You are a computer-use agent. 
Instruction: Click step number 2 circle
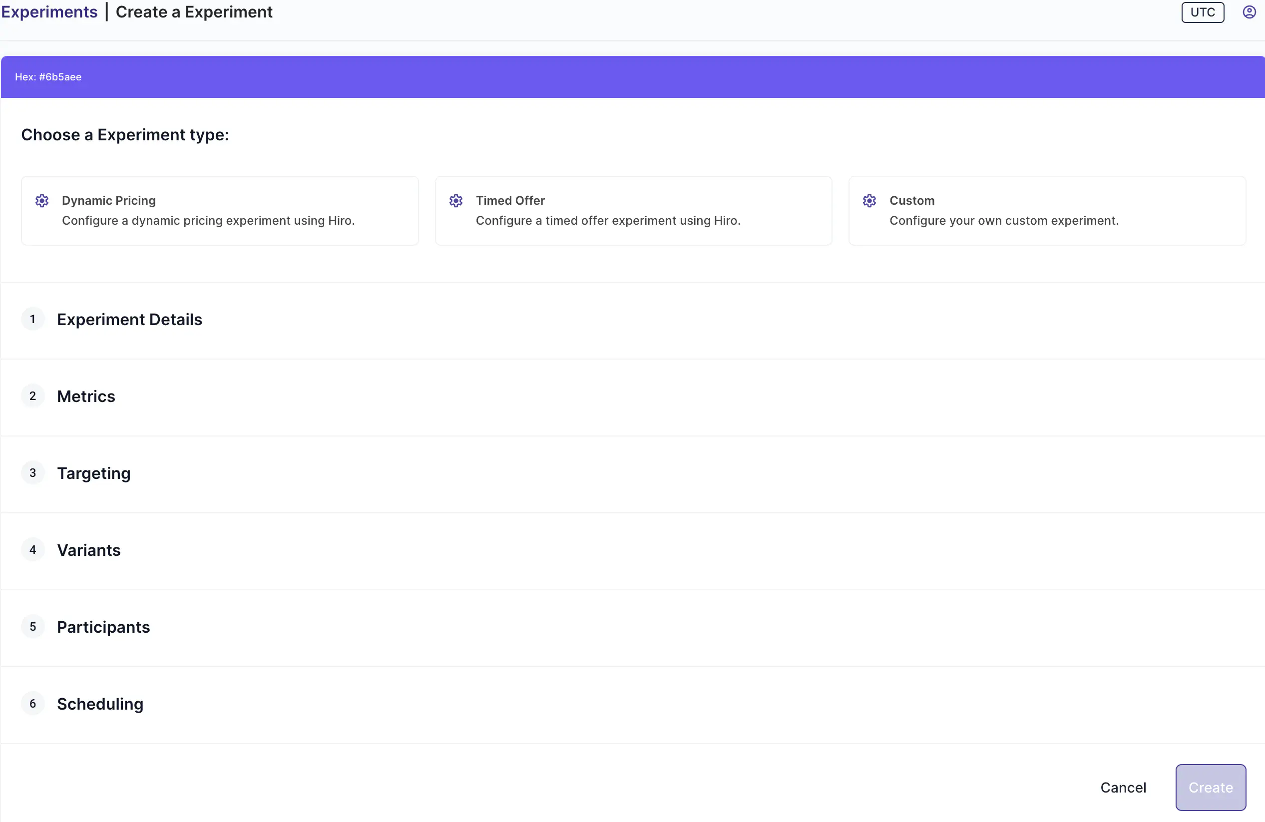point(33,396)
